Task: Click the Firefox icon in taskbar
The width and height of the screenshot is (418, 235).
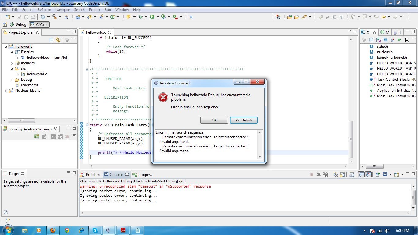Action: coord(53,230)
